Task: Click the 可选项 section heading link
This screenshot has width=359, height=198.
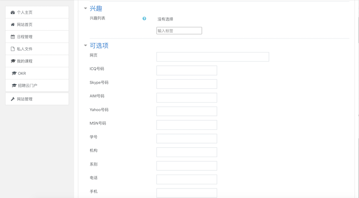Action: (99, 45)
